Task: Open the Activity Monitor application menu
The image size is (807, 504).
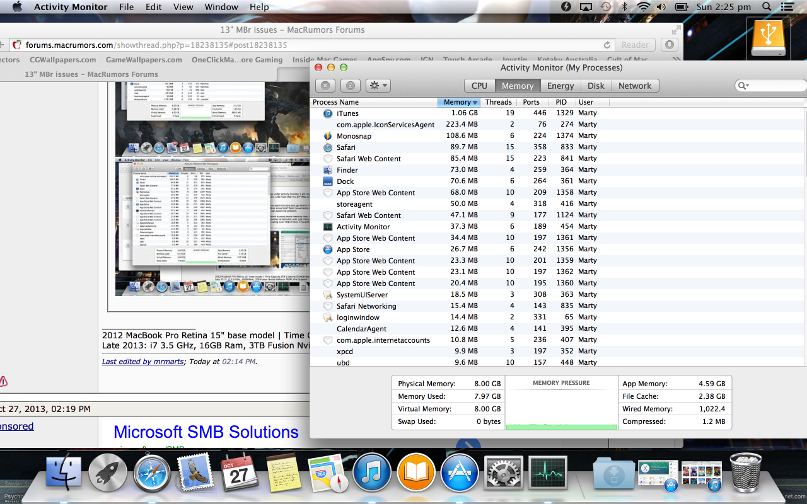Action: 72,7
